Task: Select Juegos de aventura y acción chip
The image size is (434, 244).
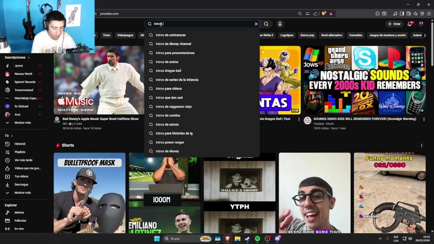Action: 388,35
